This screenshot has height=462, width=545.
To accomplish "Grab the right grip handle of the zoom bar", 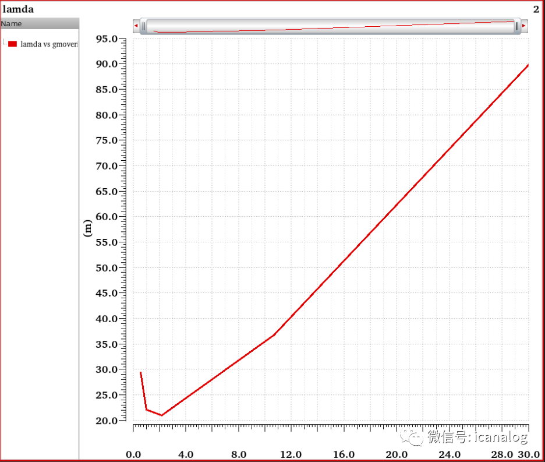I will (517, 26).
